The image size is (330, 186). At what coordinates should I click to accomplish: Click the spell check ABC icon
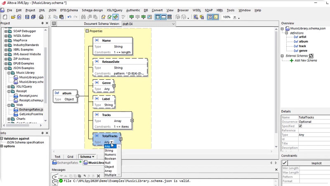tap(123, 17)
